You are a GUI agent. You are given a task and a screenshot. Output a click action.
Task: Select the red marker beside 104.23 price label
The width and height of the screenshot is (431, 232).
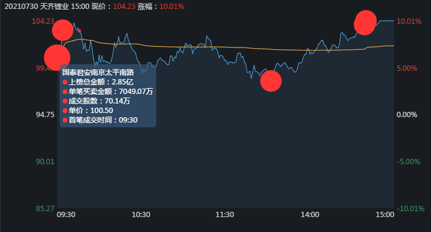[x=63, y=30]
